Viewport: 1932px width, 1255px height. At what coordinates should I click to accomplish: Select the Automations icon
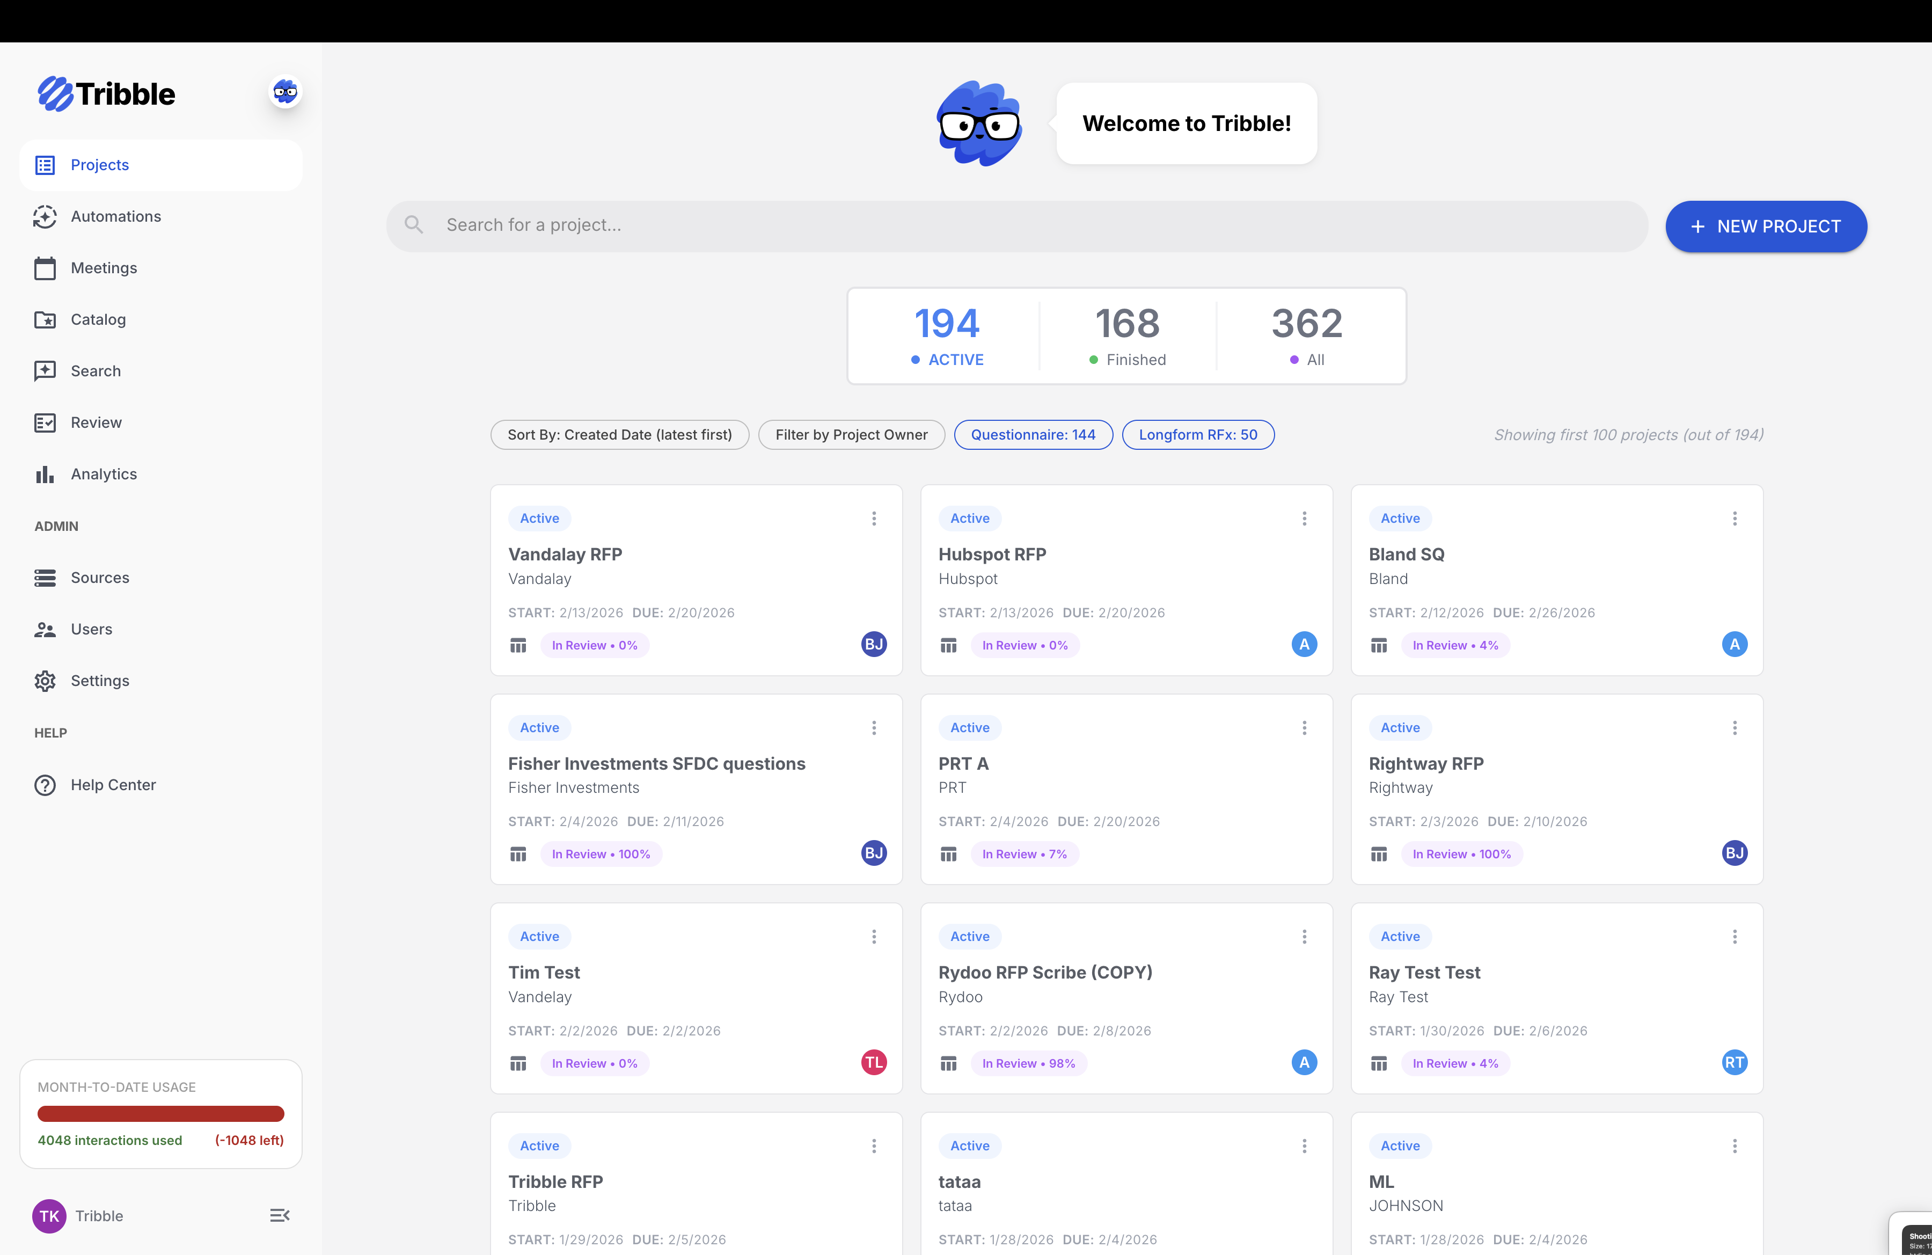pos(46,217)
